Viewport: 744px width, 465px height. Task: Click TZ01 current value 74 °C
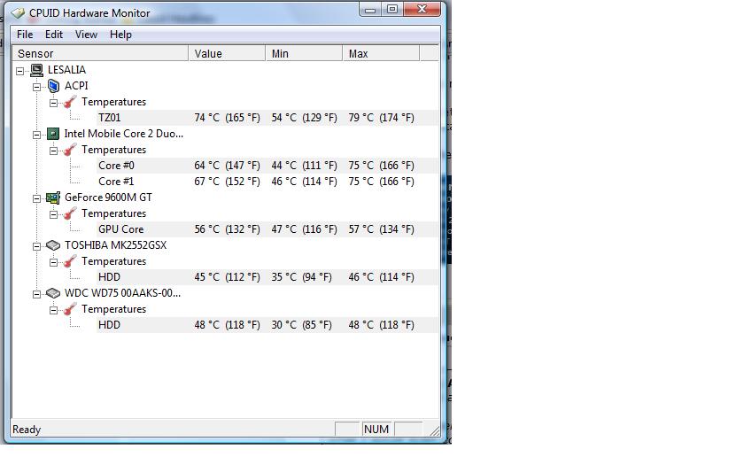(x=227, y=118)
